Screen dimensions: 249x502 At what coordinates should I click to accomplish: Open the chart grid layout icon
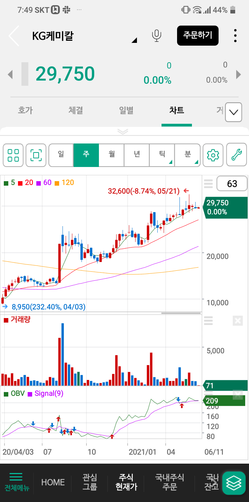click(x=13, y=155)
